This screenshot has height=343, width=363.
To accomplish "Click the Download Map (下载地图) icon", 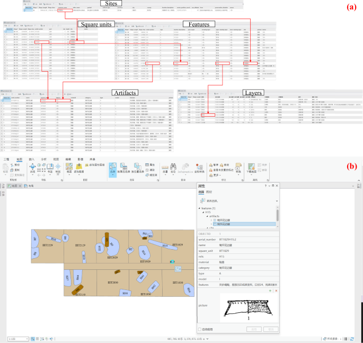I will [x=251, y=166].
